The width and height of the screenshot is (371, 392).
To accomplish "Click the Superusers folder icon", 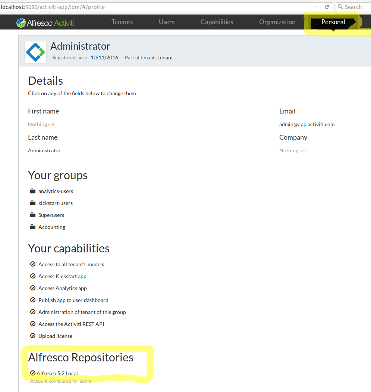I will pyautogui.click(x=33, y=215).
